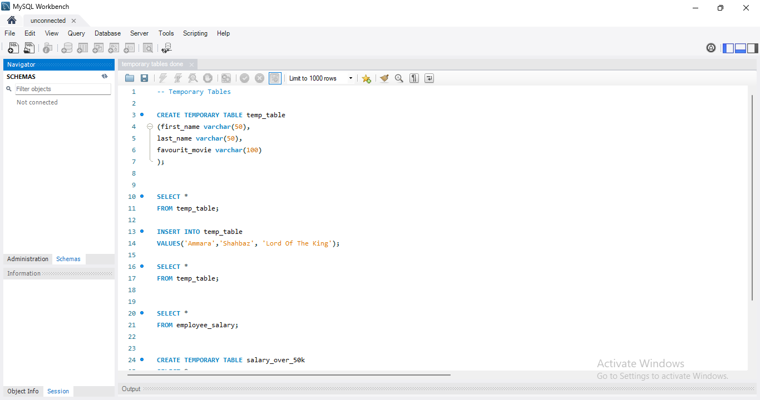Create a new SQL tab for queries
Viewport: 760px width, 400px height.
[x=13, y=48]
